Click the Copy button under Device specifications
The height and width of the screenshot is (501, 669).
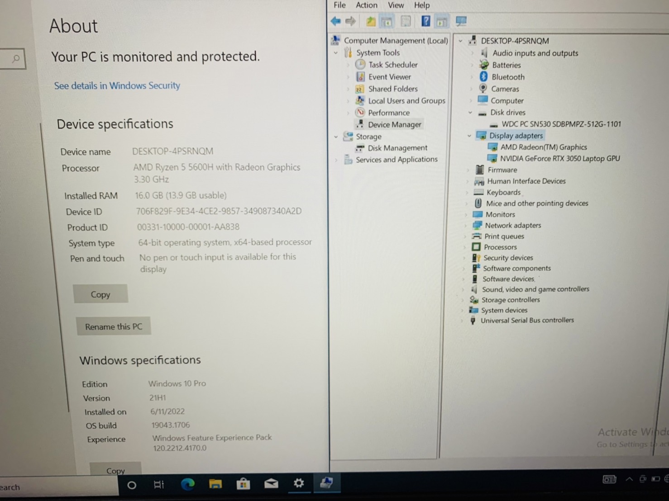(100, 294)
